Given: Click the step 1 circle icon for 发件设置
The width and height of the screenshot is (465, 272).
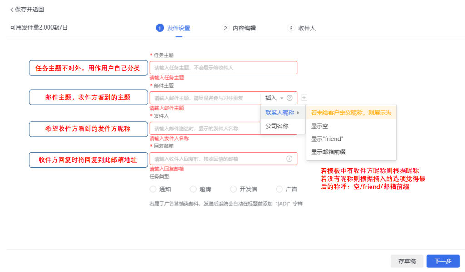Looking at the screenshot, I should (159, 28).
